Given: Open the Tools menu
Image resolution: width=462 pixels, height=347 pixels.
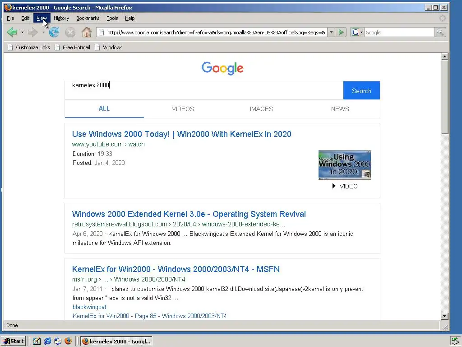Looking at the screenshot, I should pyautogui.click(x=112, y=18).
